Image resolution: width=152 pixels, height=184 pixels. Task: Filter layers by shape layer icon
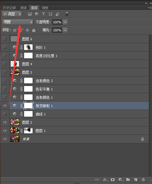(x=50, y=14)
